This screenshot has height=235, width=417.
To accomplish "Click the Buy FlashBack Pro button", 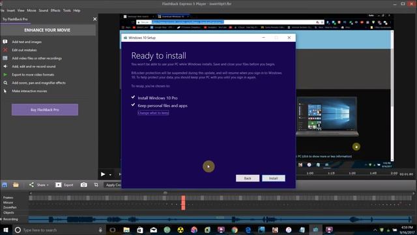I will [45, 110].
